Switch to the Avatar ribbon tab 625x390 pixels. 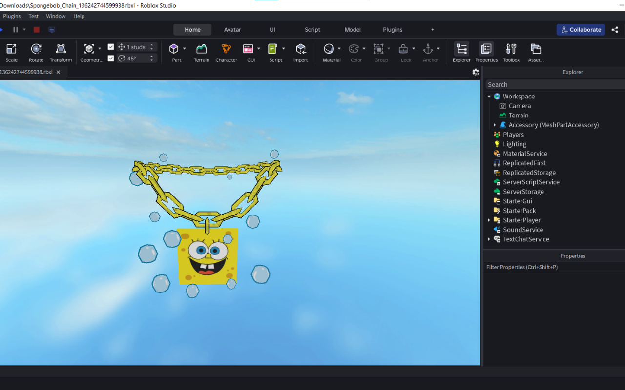point(232,30)
